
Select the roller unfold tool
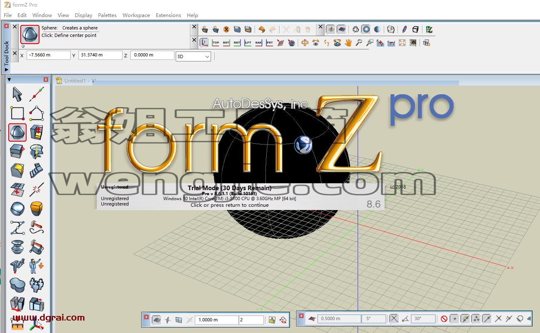pos(37,247)
